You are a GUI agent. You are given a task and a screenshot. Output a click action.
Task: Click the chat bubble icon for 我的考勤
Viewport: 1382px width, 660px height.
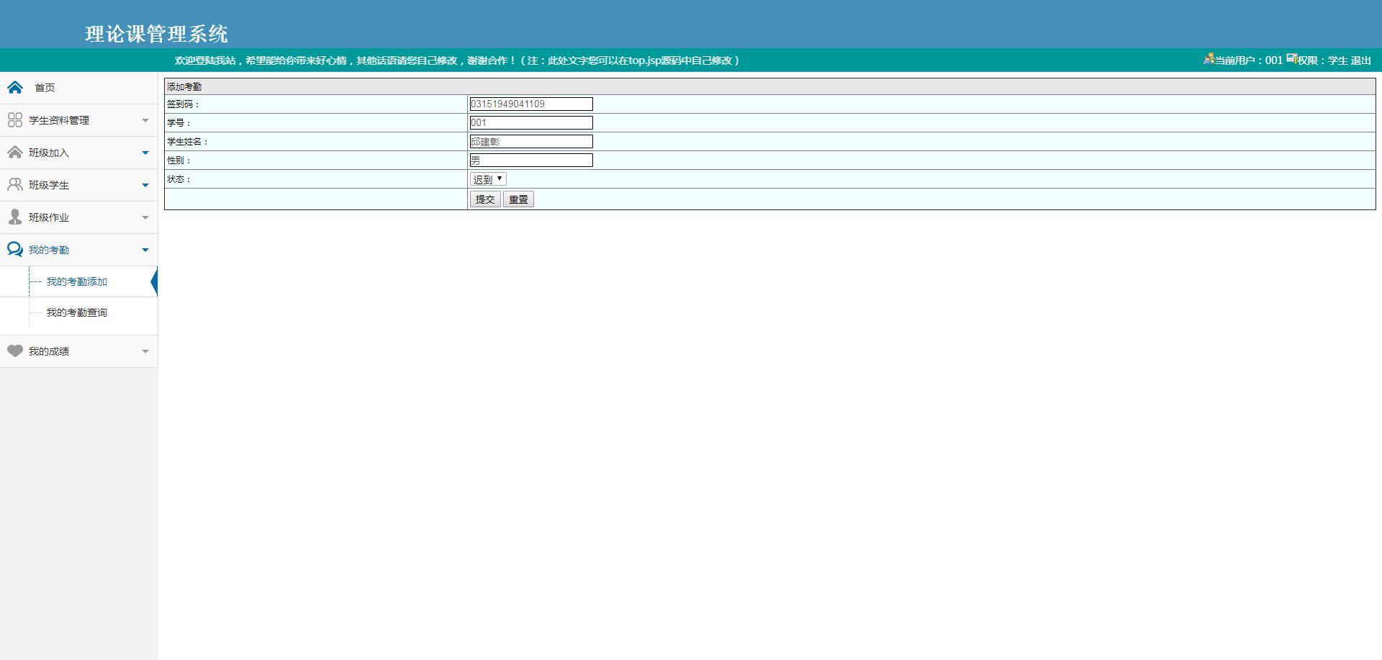tap(15, 250)
